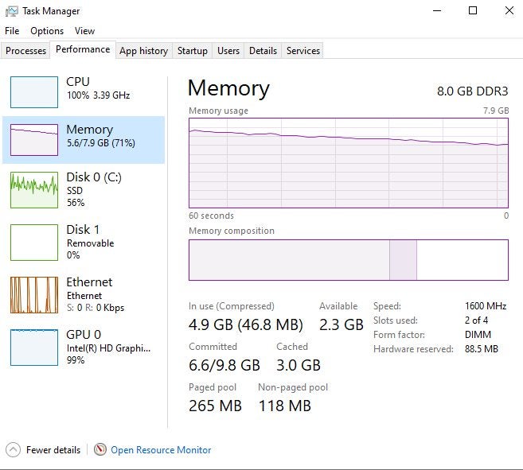Minimize the Task Manager window
This screenshot has width=523, height=470.
437,10
